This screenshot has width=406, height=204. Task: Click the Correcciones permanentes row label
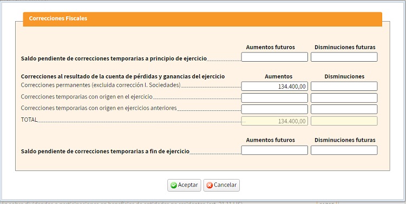[101, 85]
